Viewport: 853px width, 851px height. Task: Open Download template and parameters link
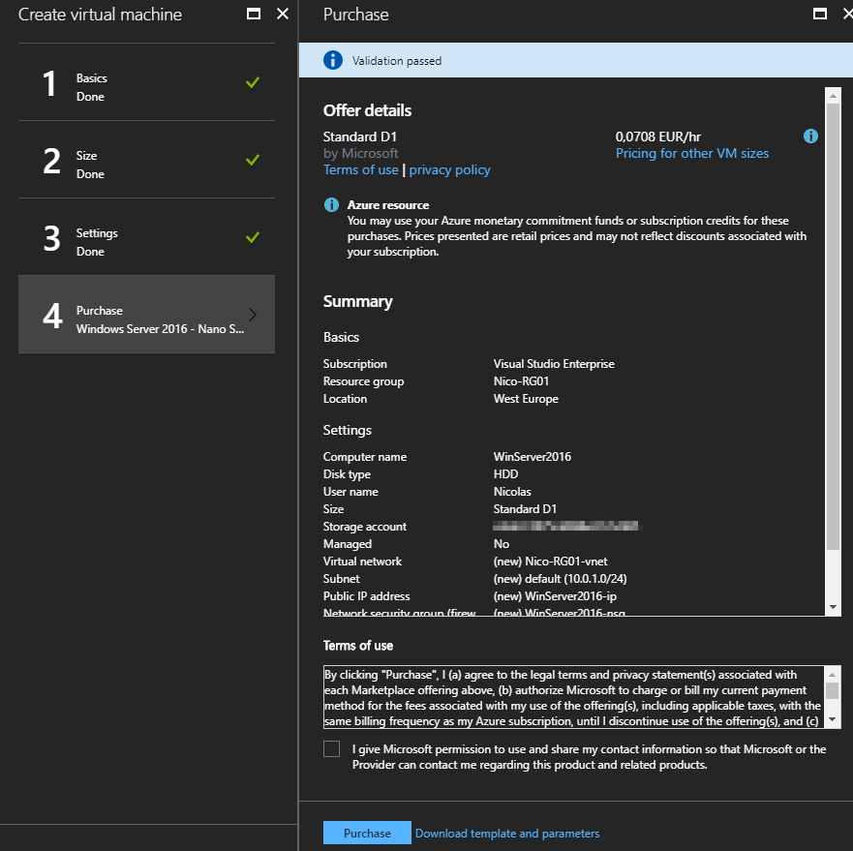[507, 833]
